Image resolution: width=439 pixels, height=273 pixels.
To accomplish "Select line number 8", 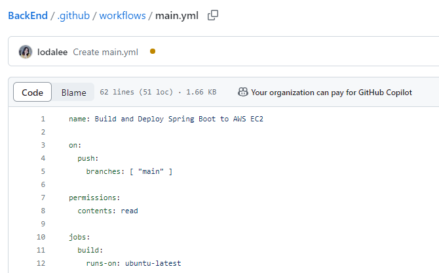I will click(43, 211).
